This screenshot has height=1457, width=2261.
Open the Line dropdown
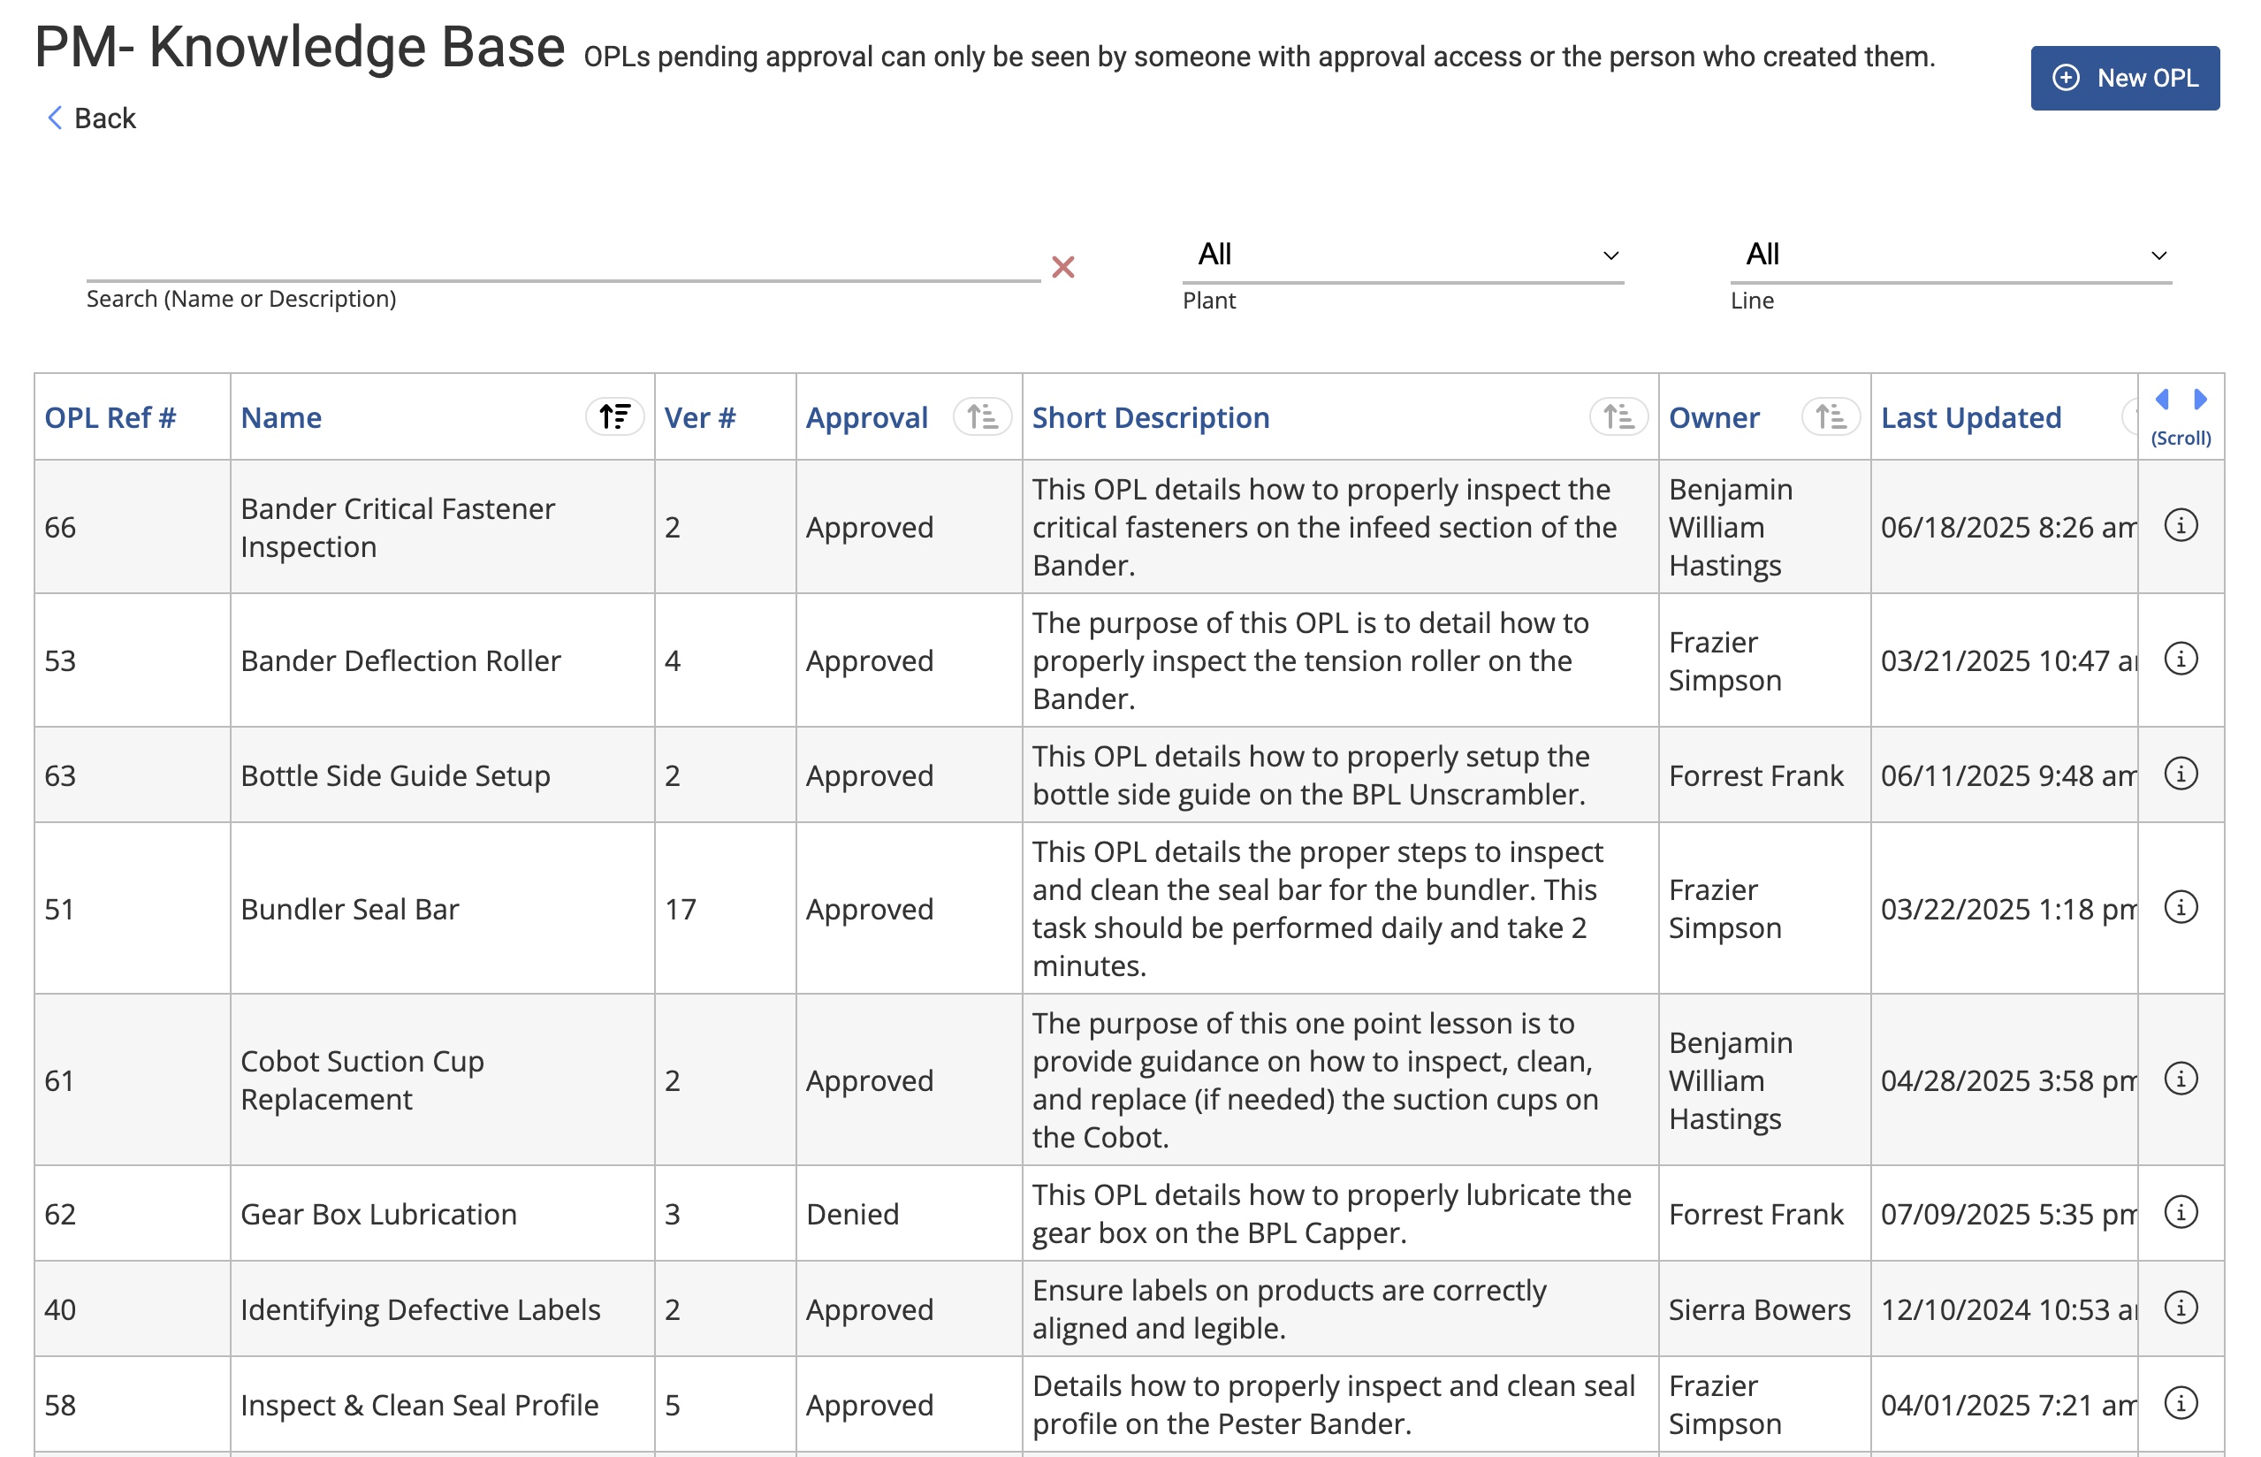pyautogui.click(x=1950, y=256)
